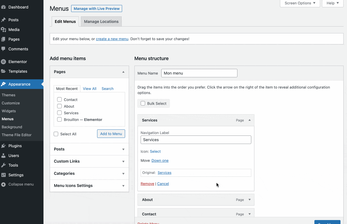This screenshot has width=347, height=224.
Task: Click the Media library icon
Action: click(3, 29)
